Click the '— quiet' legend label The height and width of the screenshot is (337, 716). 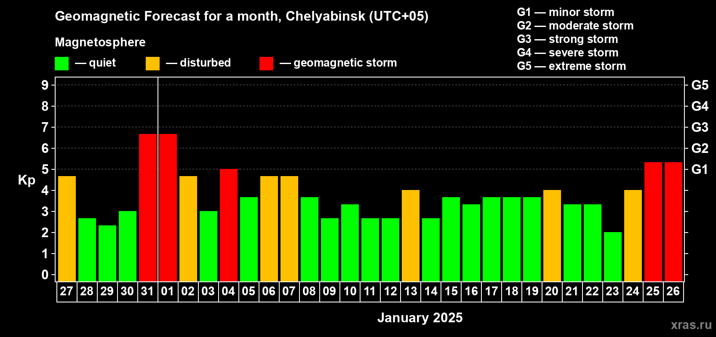(x=95, y=63)
